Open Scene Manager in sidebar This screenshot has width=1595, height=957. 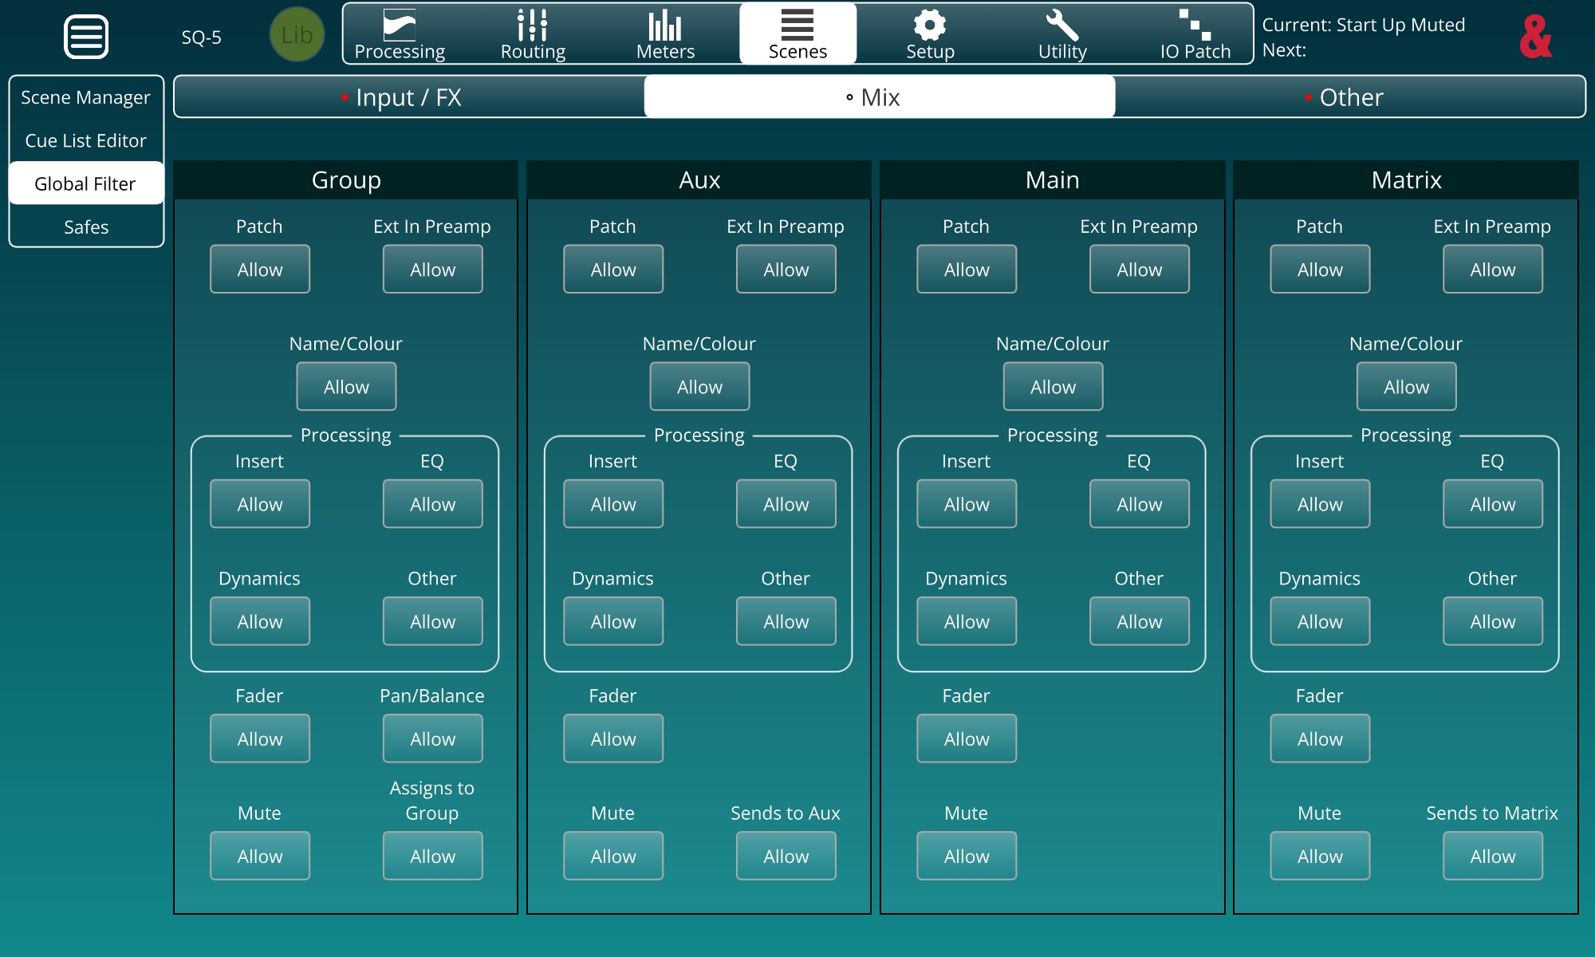pos(85,97)
